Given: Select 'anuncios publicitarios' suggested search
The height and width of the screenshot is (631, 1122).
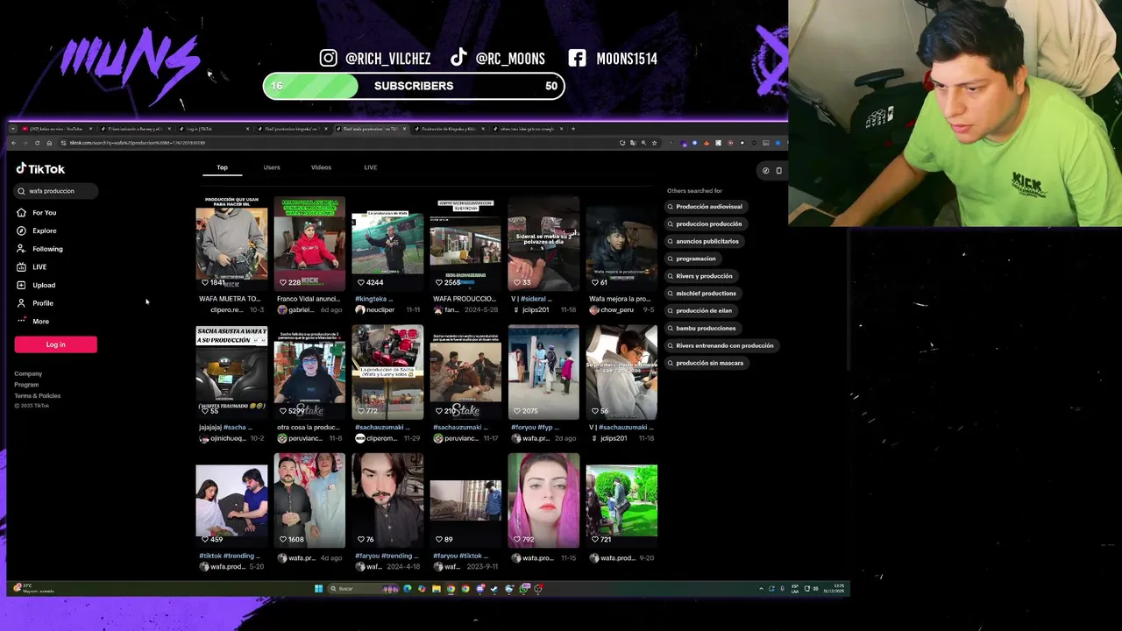Looking at the screenshot, I should click(703, 241).
